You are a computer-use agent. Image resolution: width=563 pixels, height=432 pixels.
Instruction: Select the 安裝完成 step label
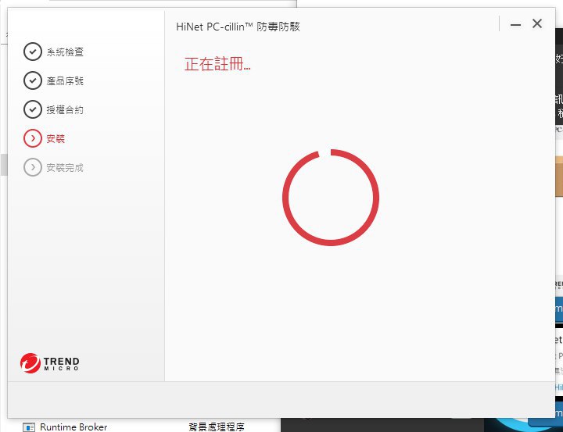click(65, 168)
